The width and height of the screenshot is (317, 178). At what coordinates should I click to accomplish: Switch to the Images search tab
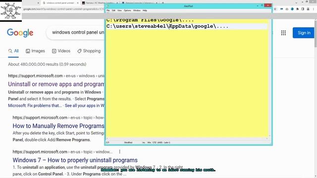click(35, 51)
